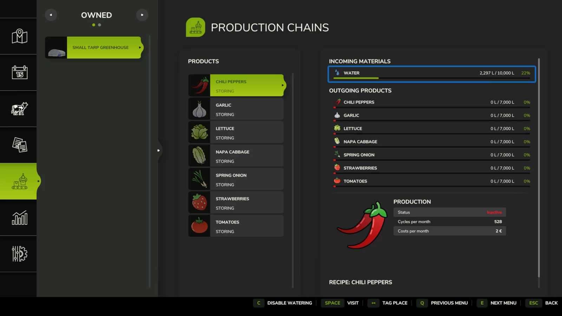Open the contracts papers sidebar icon

pos(19,145)
